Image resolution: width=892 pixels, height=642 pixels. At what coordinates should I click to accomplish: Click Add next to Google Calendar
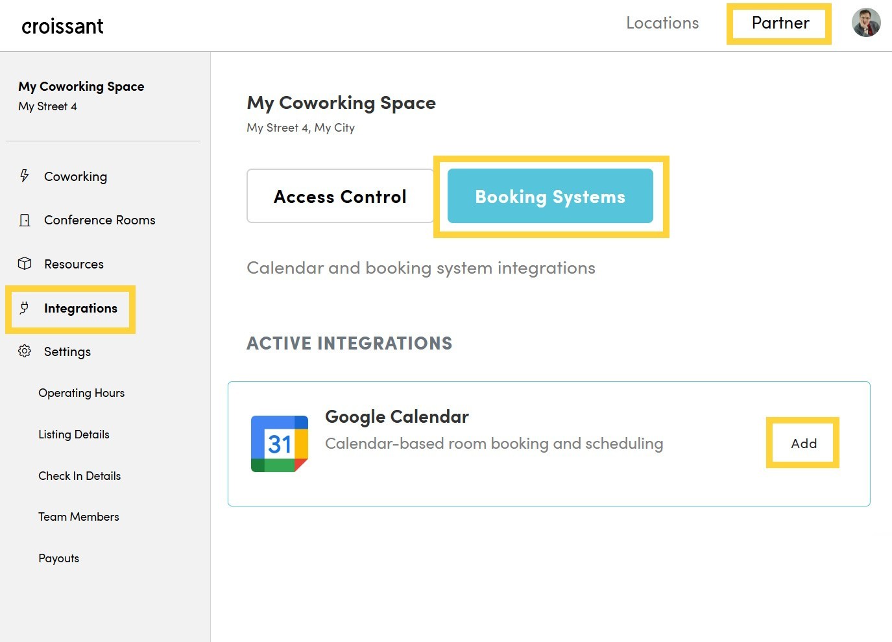point(803,443)
